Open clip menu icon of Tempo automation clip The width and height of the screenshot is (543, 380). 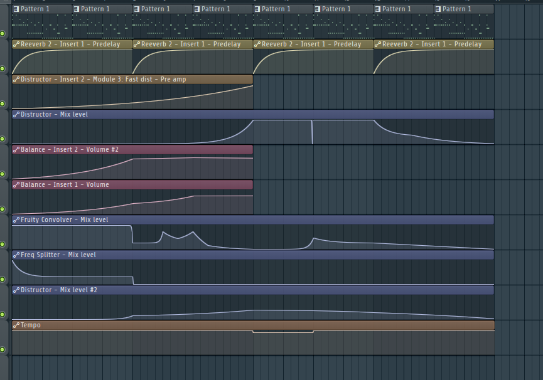click(16, 325)
